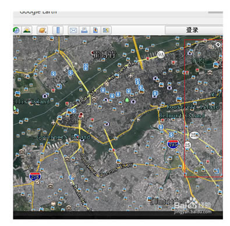Toggle the sunlight across landscape icon
230x226 pixels.
pyautogui.click(x=27, y=30)
